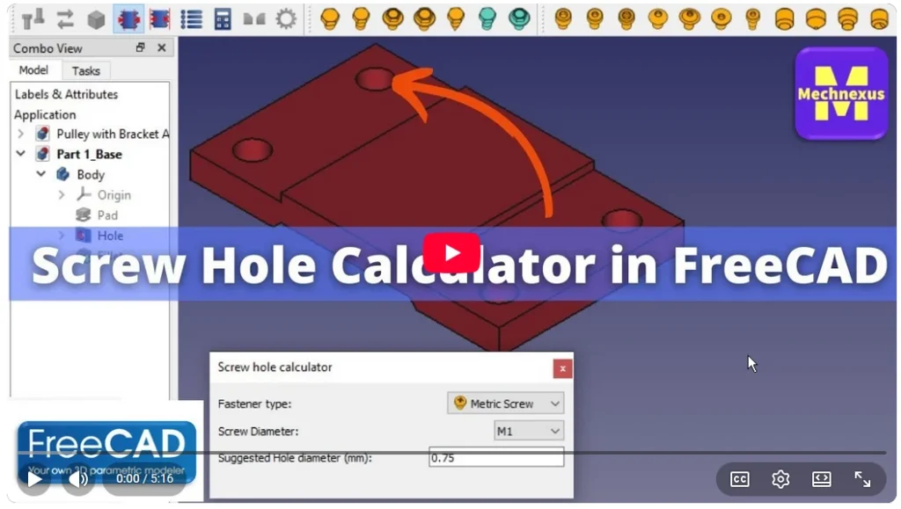Play video using bottom-left play control

pos(34,478)
